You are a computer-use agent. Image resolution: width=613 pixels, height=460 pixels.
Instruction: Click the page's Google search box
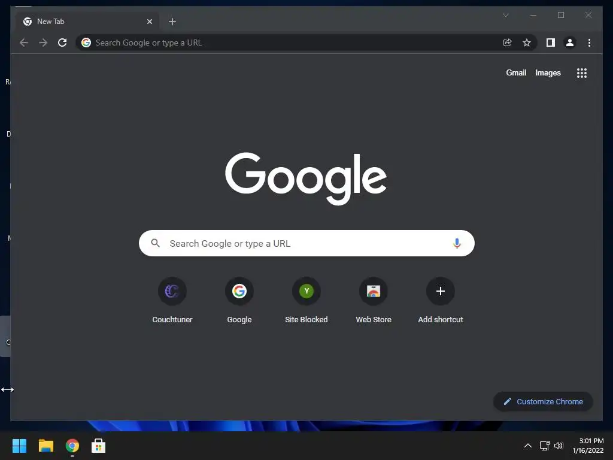306,243
